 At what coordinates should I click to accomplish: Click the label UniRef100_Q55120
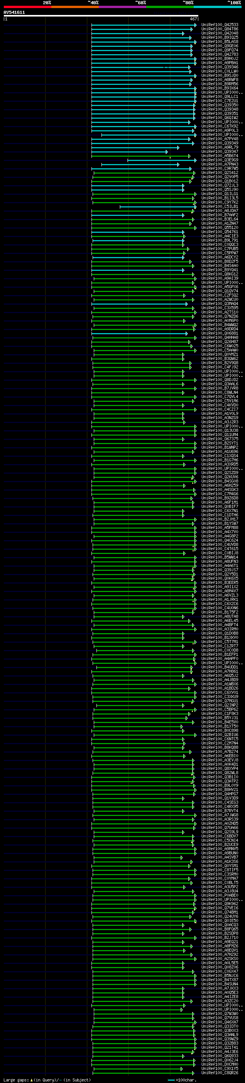point(219,228)
